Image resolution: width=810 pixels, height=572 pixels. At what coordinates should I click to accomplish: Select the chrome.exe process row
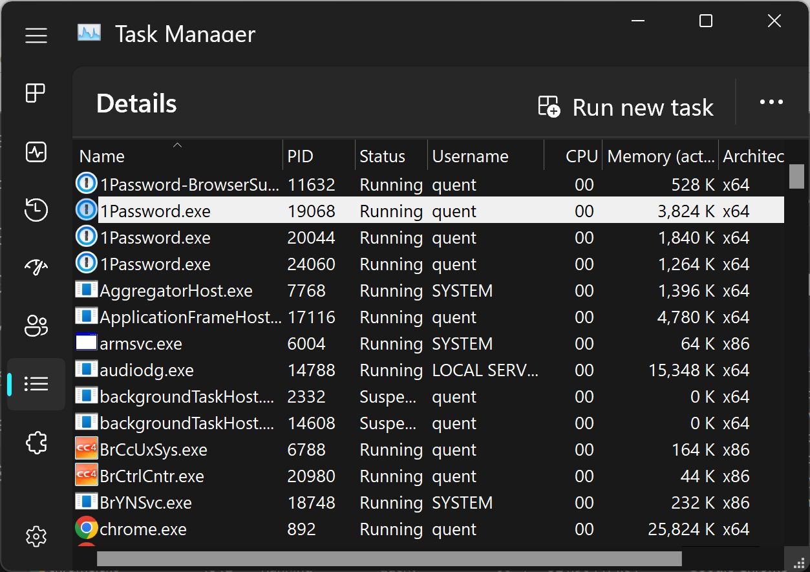(x=144, y=529)
